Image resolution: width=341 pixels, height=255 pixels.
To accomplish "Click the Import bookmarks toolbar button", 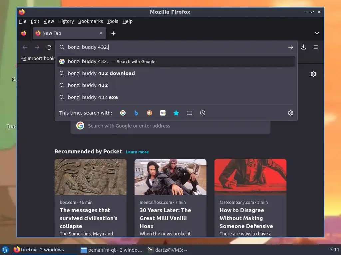I will tap(38, 58).
